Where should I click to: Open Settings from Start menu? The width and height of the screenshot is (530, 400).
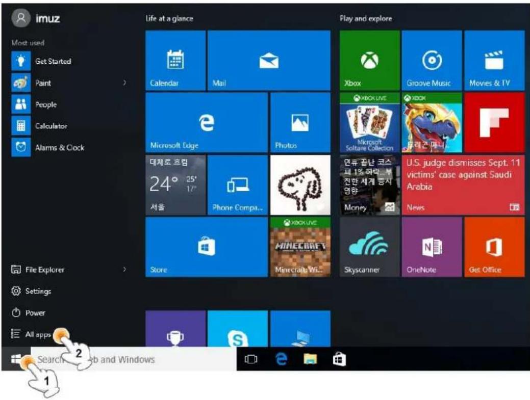click(x=31, y=291)
